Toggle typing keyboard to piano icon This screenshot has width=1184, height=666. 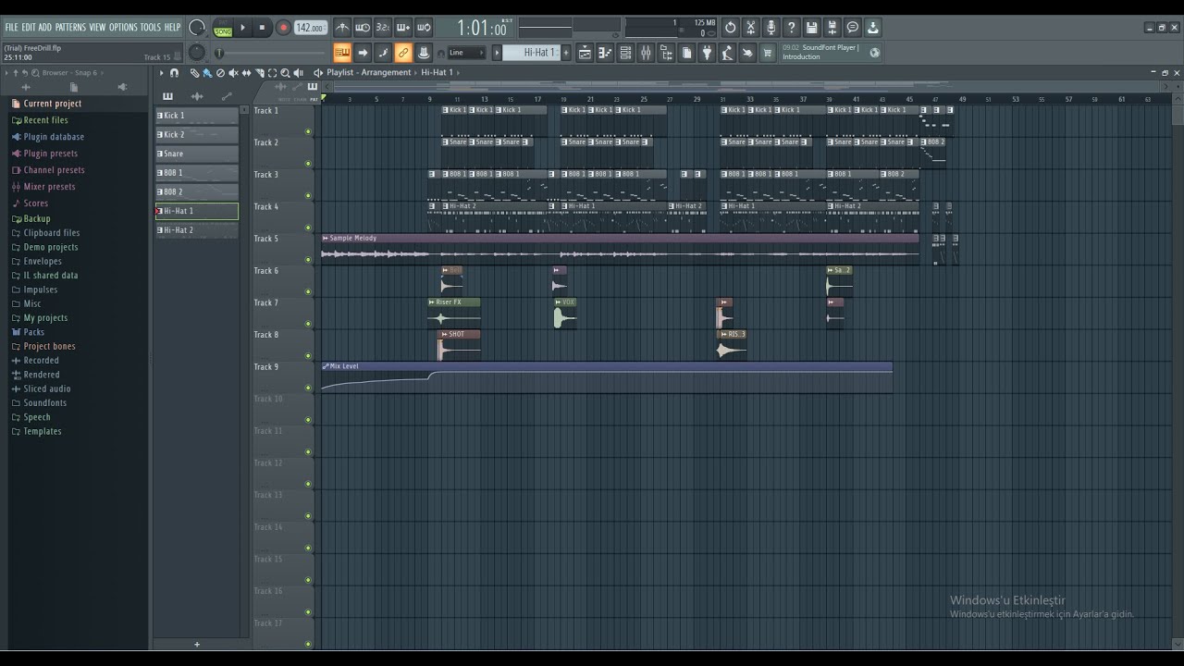342,53
